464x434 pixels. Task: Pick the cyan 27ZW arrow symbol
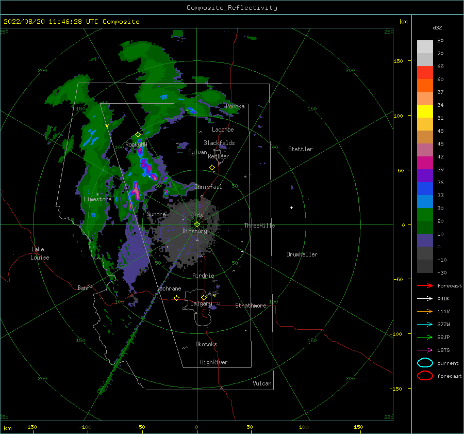click(x=425, y=325)
